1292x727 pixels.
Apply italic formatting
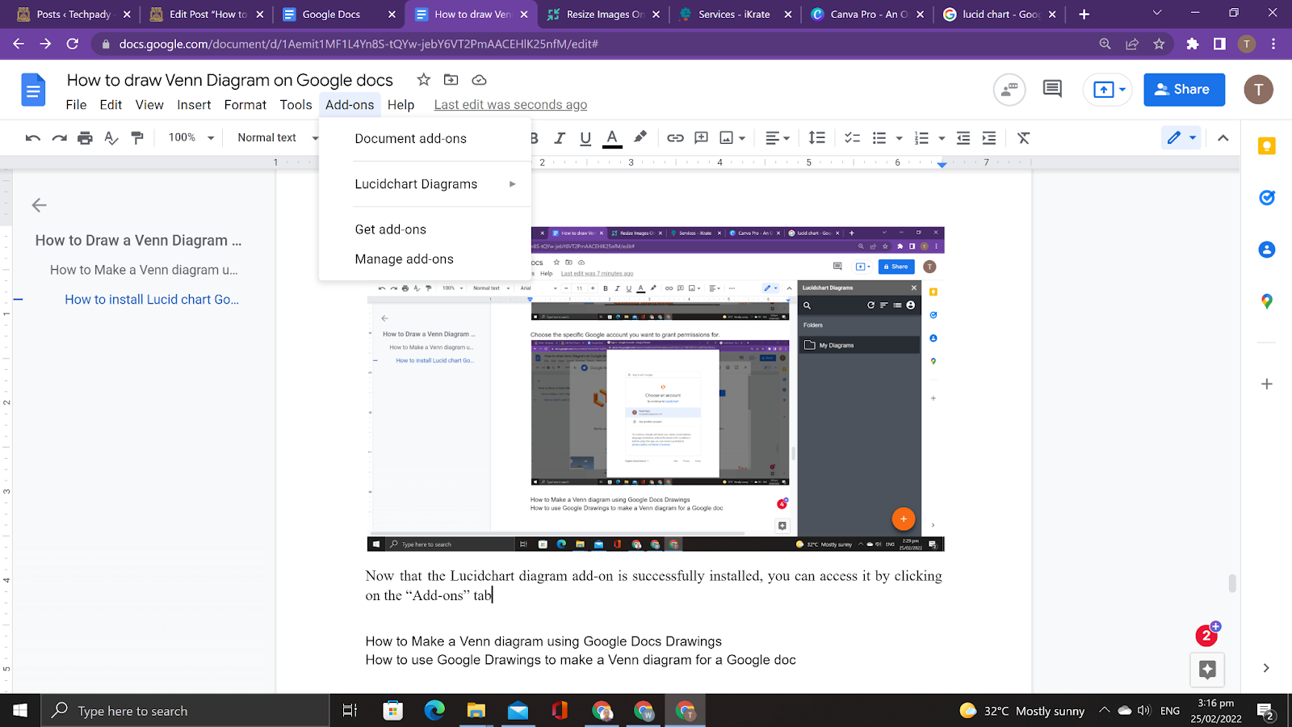click(559, 138)
